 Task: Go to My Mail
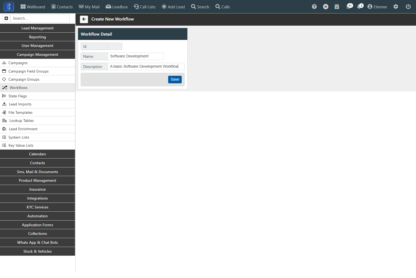pos(89,7)
